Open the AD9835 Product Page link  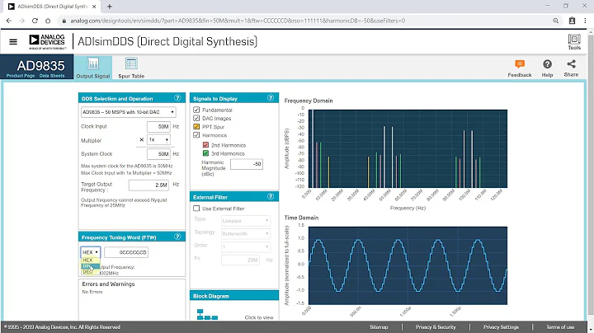tap(21, 76)
